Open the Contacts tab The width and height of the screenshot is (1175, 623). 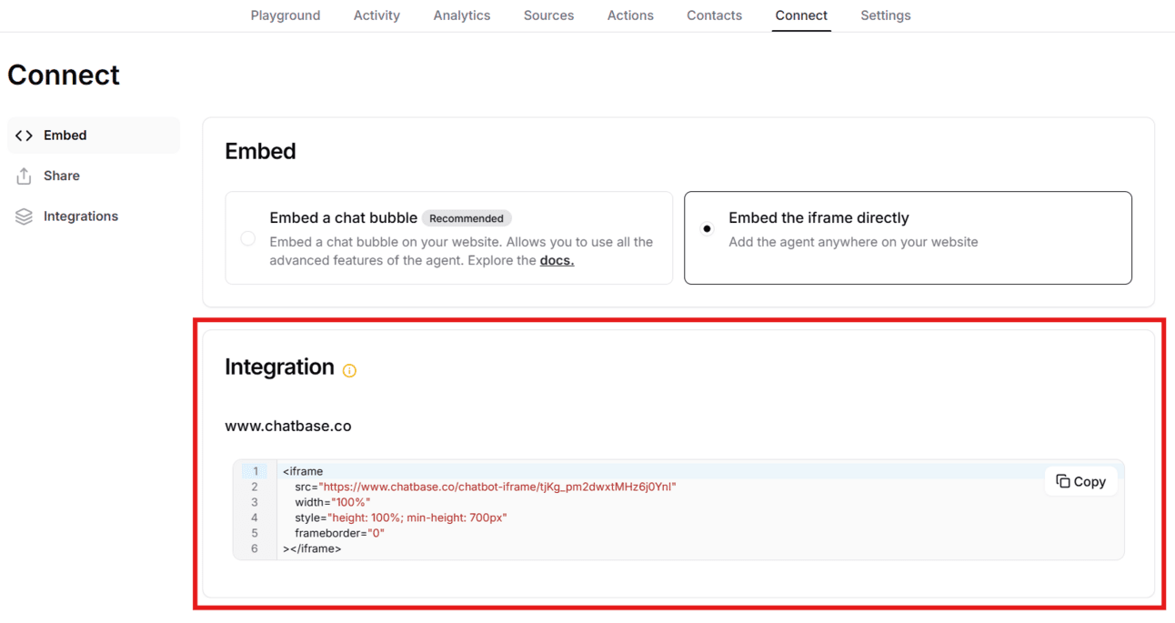point(714,15)
